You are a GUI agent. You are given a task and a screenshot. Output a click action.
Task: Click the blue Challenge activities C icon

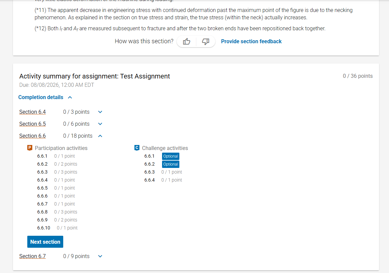coord(137,148)
